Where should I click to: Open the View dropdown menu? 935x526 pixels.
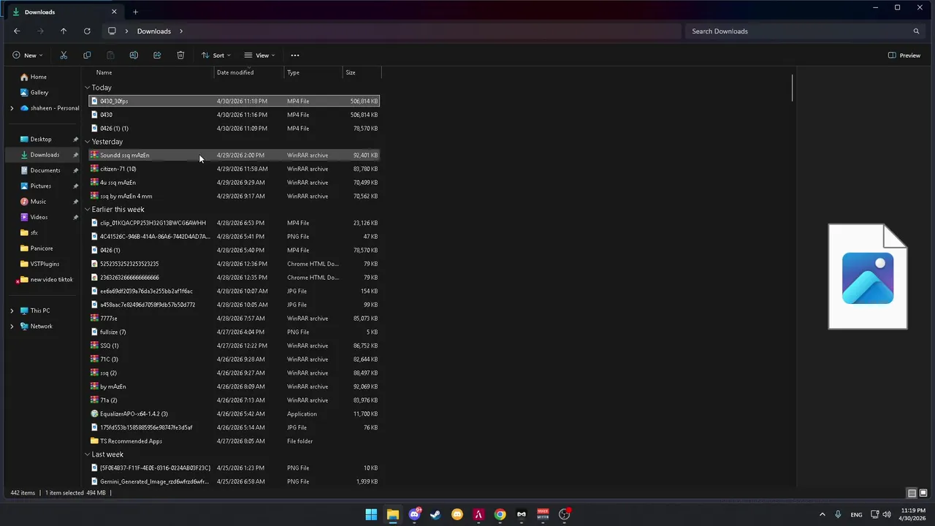tap(259, 56)
